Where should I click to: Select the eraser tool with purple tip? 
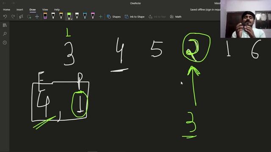pyautogui.click(x=45, y=16)
